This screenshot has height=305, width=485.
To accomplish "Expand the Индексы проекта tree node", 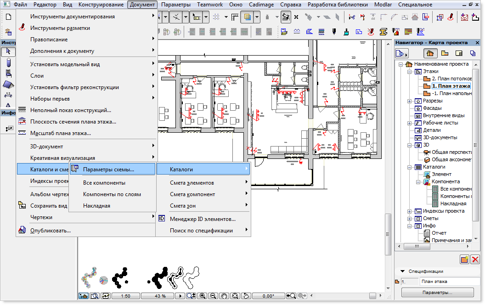I will click(x=410, y=212).
